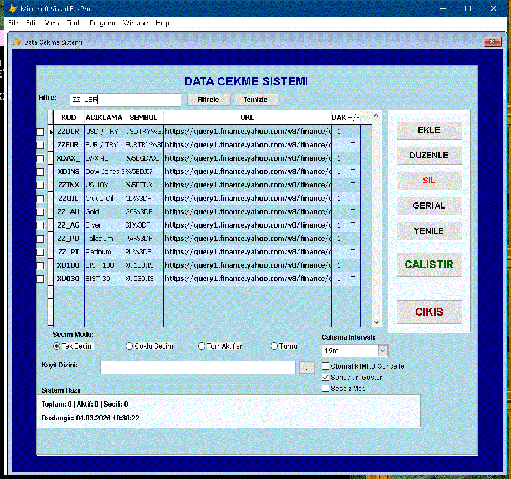Maximize the Microsoft Visual FoxPro window
This screenshot has width=511, height=479.
468,8
